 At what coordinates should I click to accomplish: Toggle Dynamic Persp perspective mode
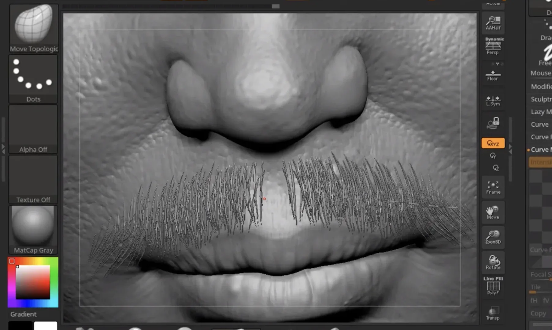[493, 46]
